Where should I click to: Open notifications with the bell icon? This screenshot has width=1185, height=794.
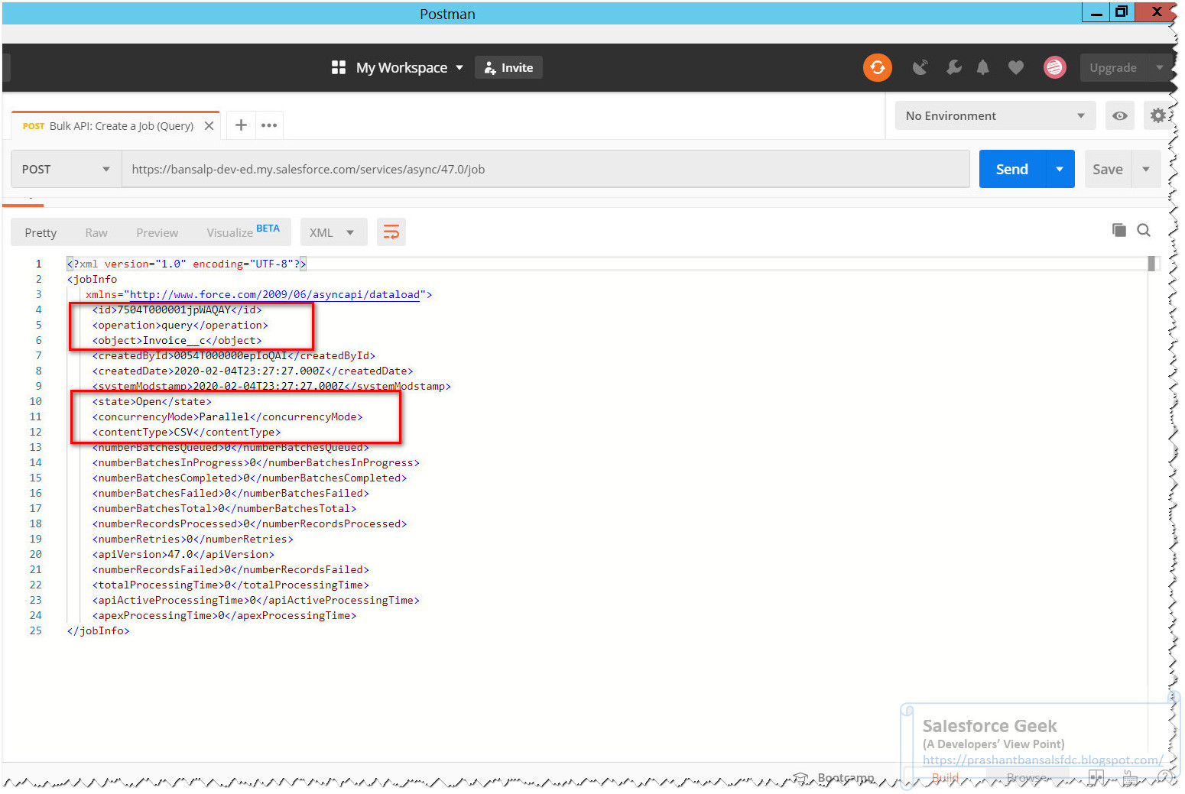982,67
